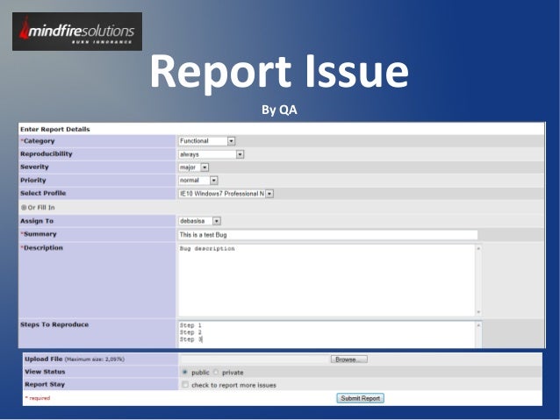Viewport: 560px width, 420px height.
Task: Click into the Summary text field
Action: coord(327,235)
